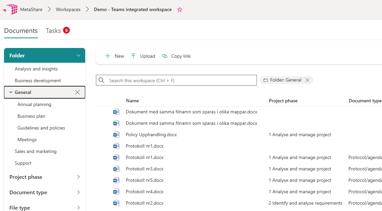This screenshot has height=211, width=382.
Task: Expand the Document type filter
Action: (78, 193)
